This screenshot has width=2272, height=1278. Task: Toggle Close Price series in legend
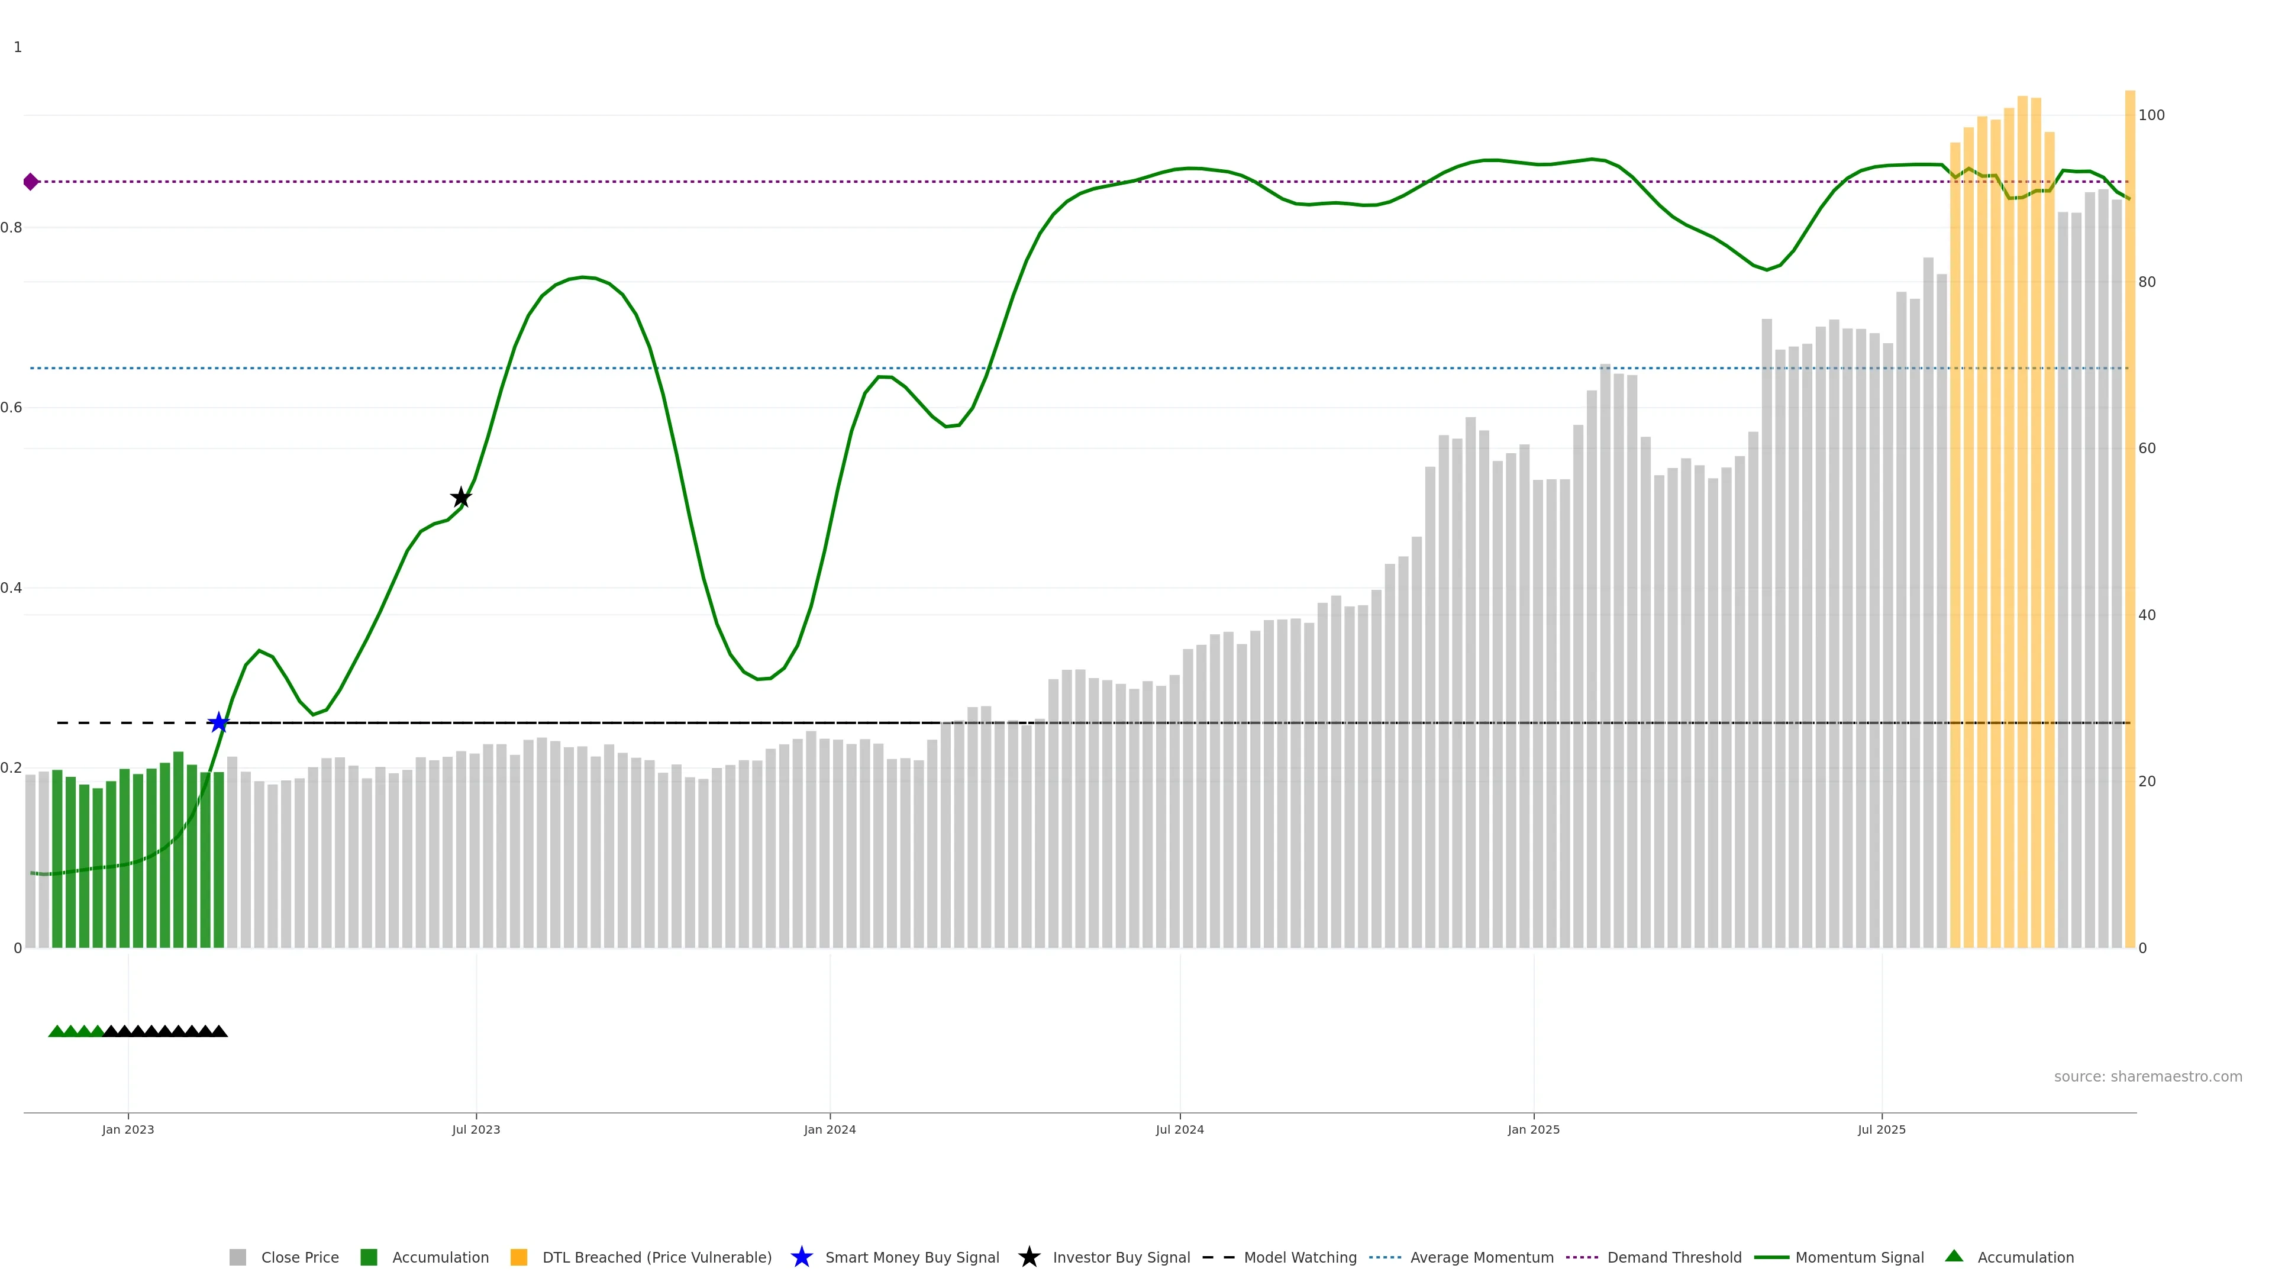[x=299, y=1258]
